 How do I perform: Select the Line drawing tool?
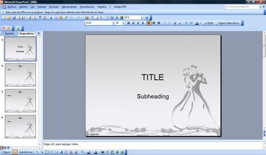[x=37, y=152]
